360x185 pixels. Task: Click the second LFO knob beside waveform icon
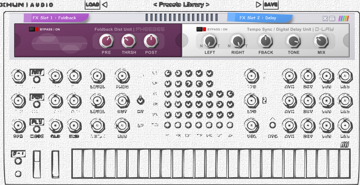click(x=252, y=101)
